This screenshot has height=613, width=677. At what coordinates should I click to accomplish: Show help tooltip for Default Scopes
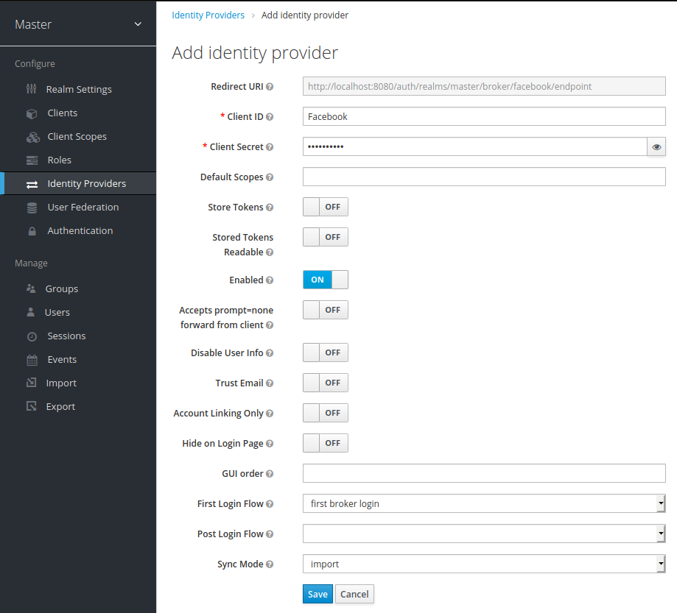(x=270, y=177)
